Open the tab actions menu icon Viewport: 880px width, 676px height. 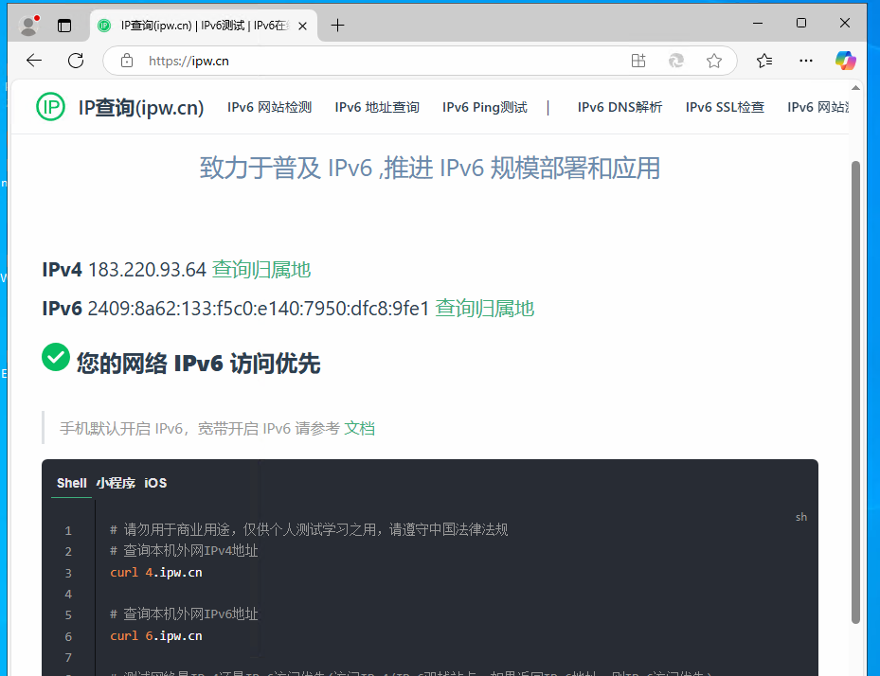point(64,26)
